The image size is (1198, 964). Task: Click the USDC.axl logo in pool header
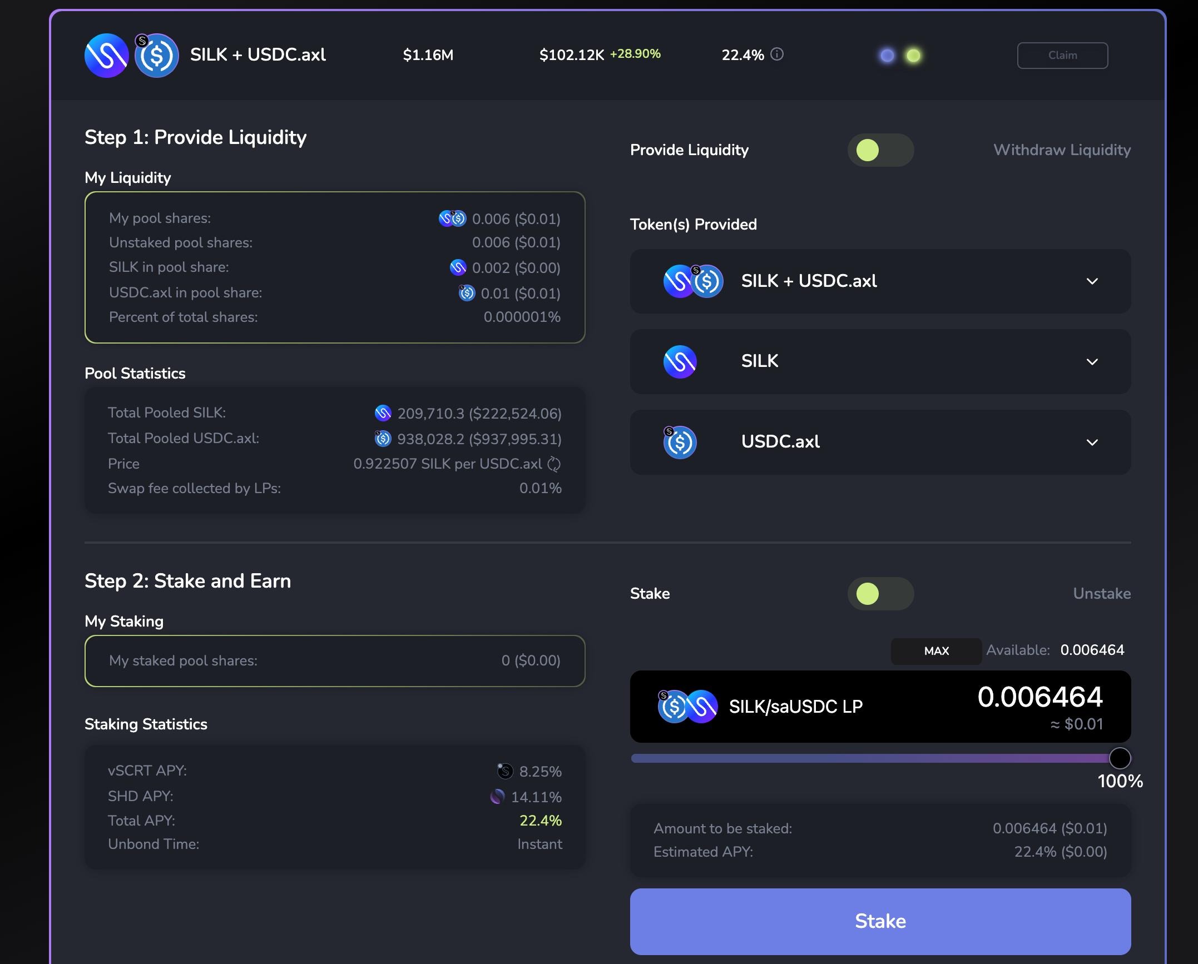click(157, 56)
